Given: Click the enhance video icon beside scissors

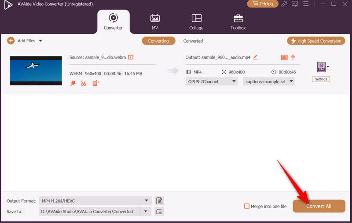Looking at the screenshot, I should click(x=95, y=83).
